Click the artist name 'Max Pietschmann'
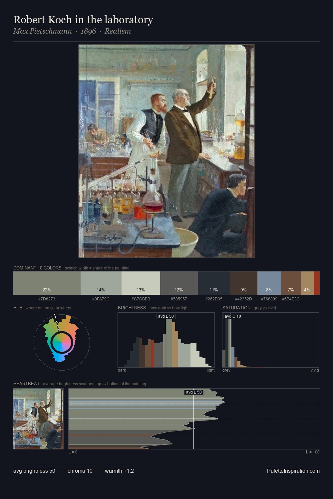This screenshot has width=333, height=499. click(43, 31)
